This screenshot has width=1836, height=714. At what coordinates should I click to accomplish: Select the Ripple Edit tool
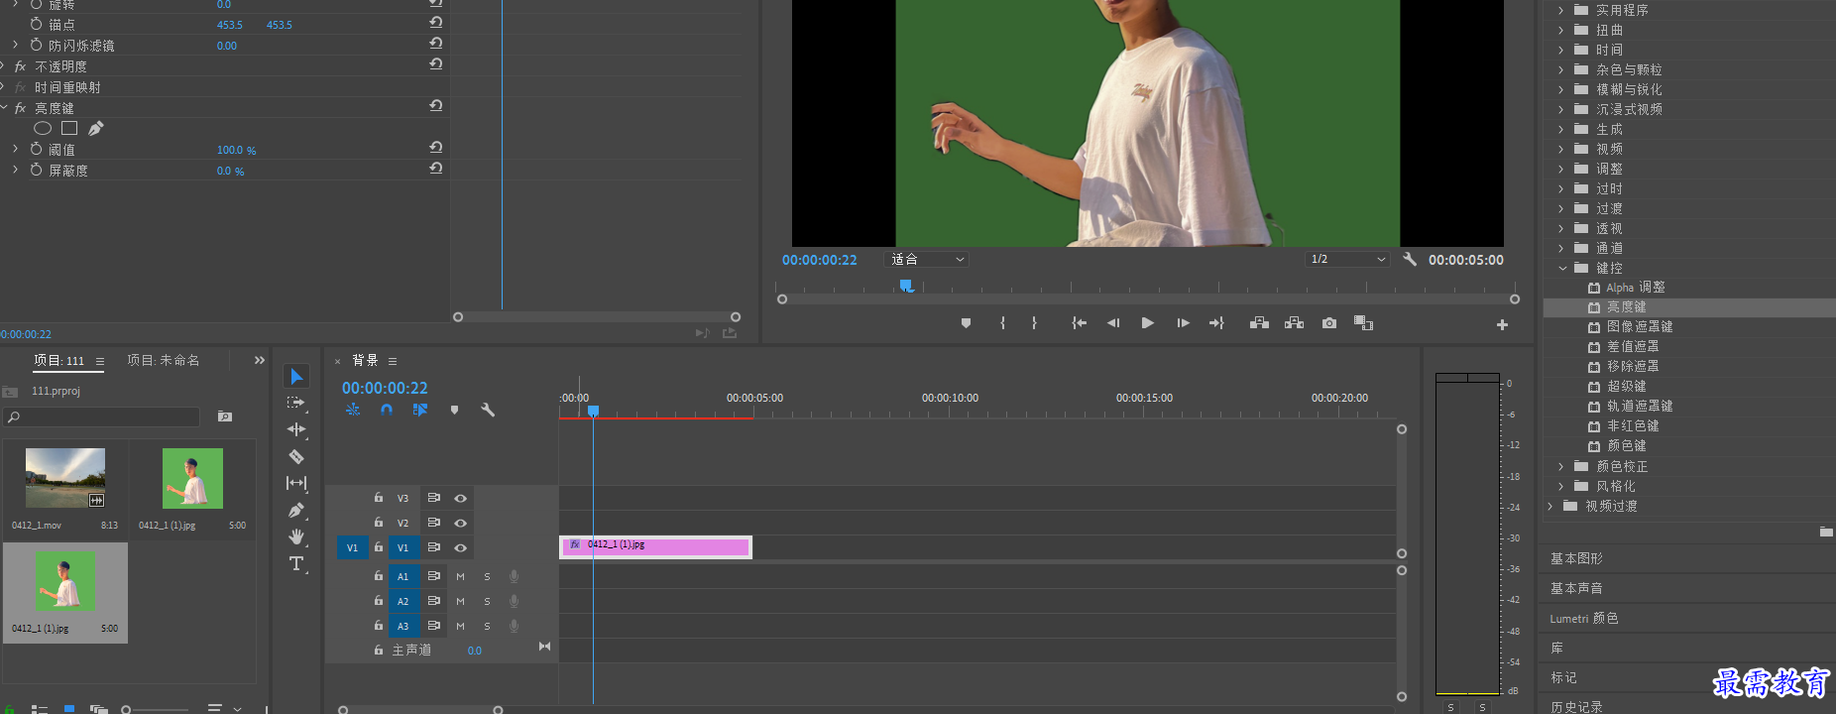click(296, 429)
